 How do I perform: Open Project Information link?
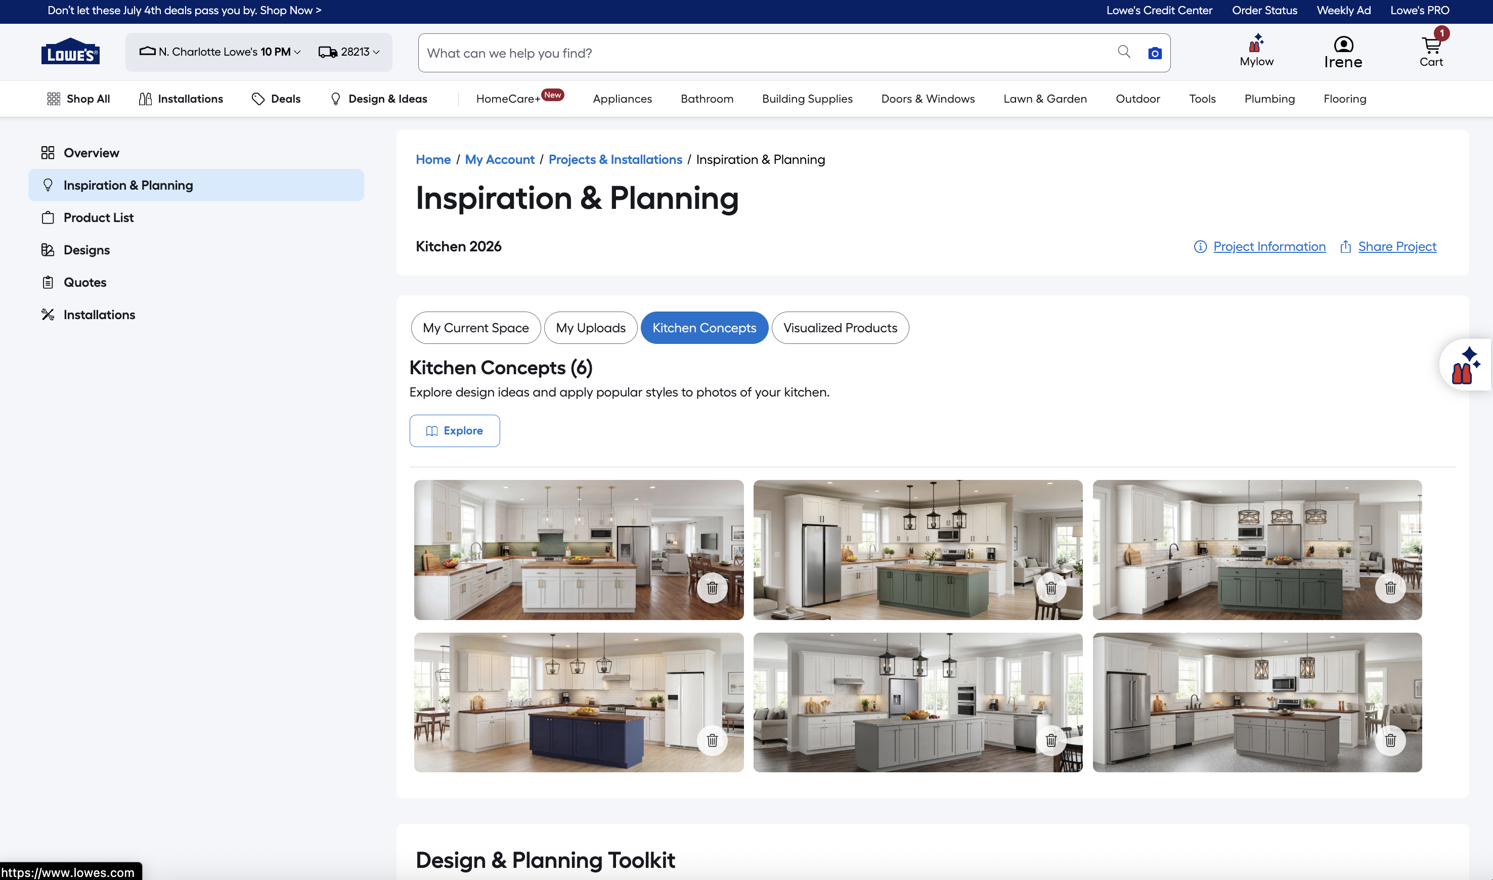1269,247
